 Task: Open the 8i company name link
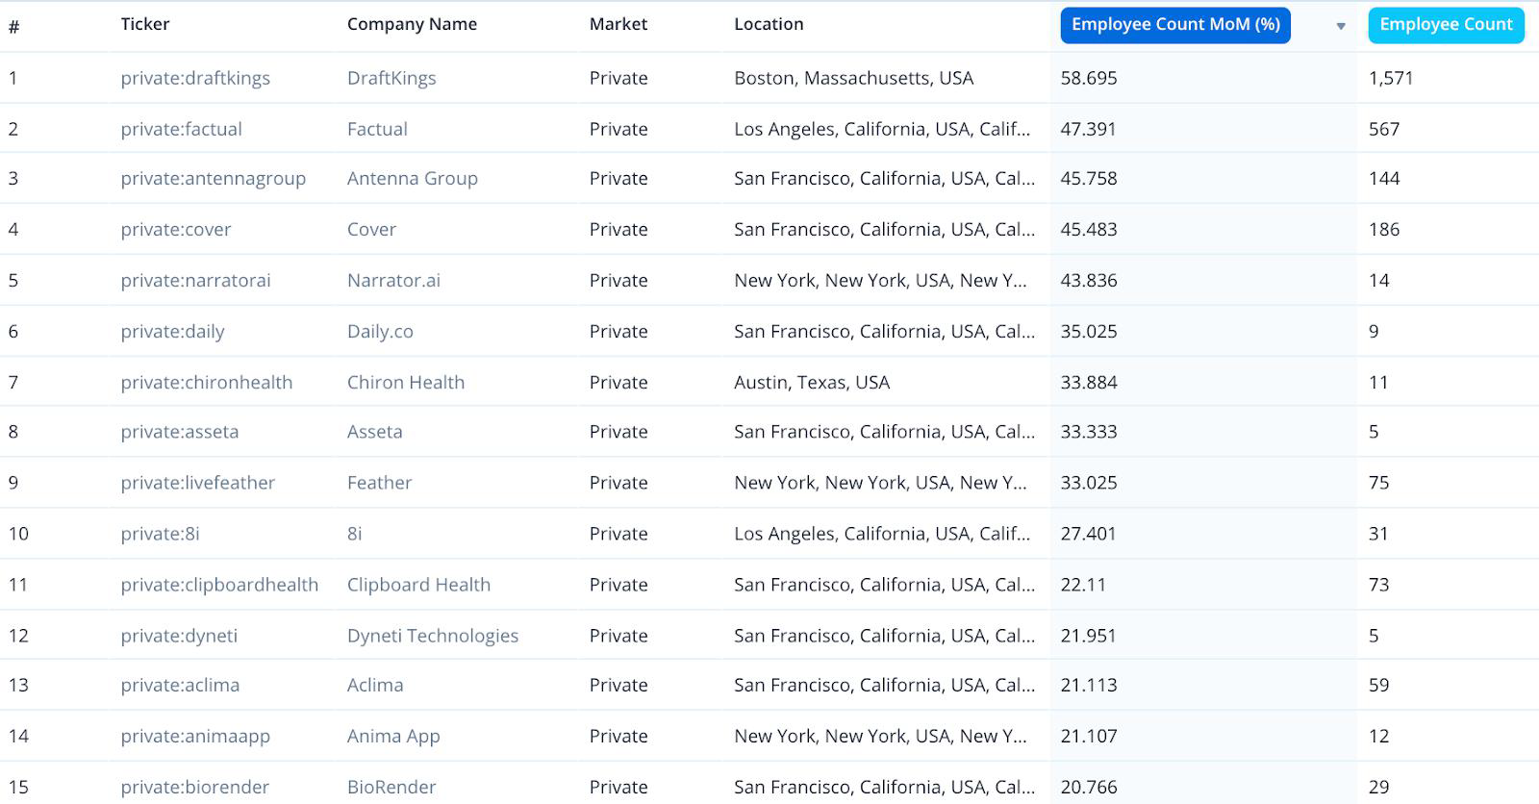[x=355, y=533]
